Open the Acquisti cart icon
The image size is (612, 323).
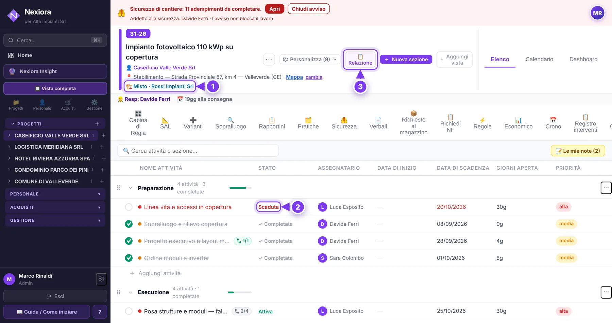tap(68, 105)
